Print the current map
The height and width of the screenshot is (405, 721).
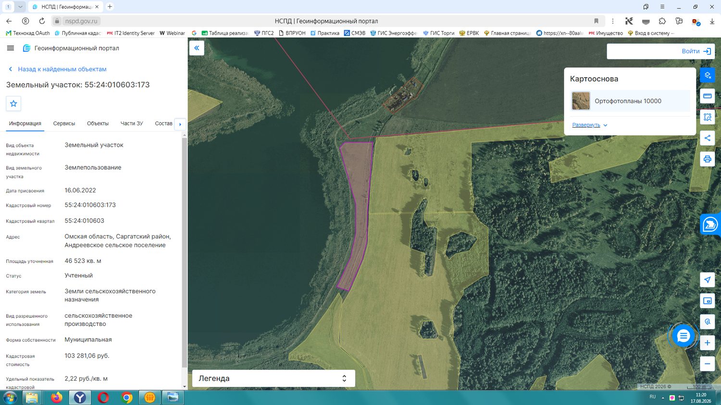708,159
